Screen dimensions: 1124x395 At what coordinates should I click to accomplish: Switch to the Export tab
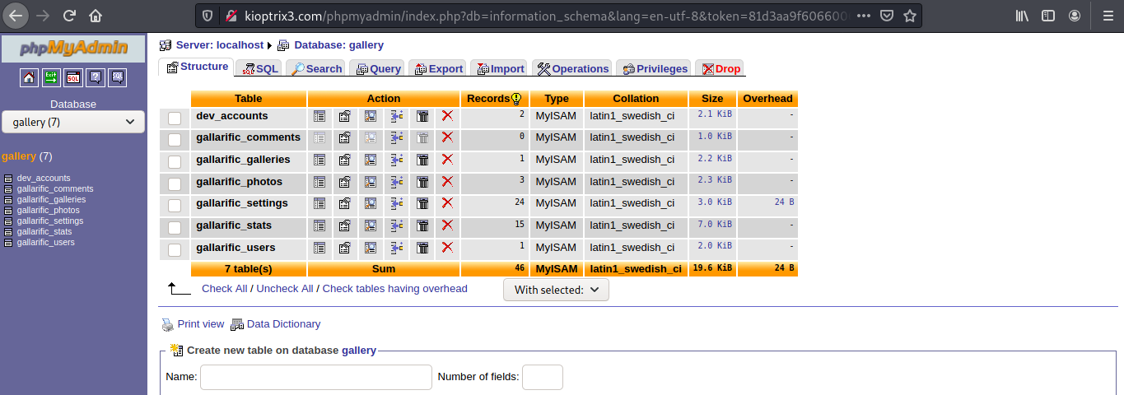pyautogui.click(x=437, y=68)
